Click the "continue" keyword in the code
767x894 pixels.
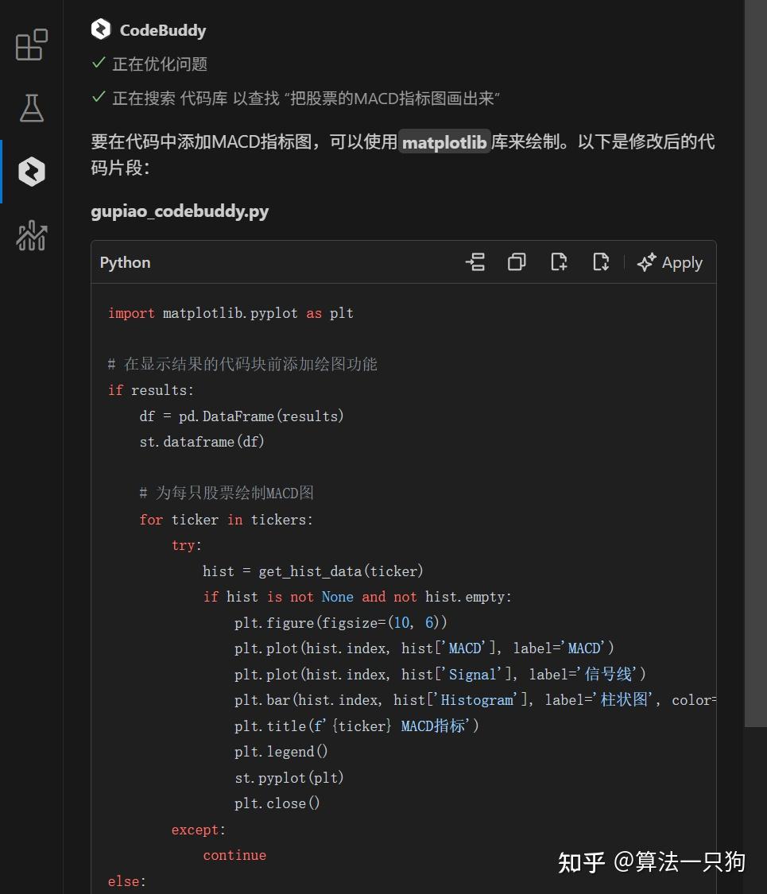coord(234,855)
